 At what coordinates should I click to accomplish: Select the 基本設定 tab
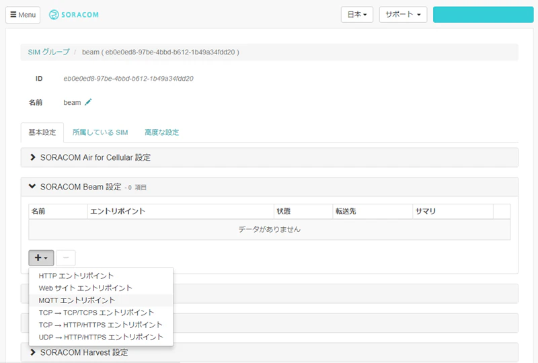42,132
